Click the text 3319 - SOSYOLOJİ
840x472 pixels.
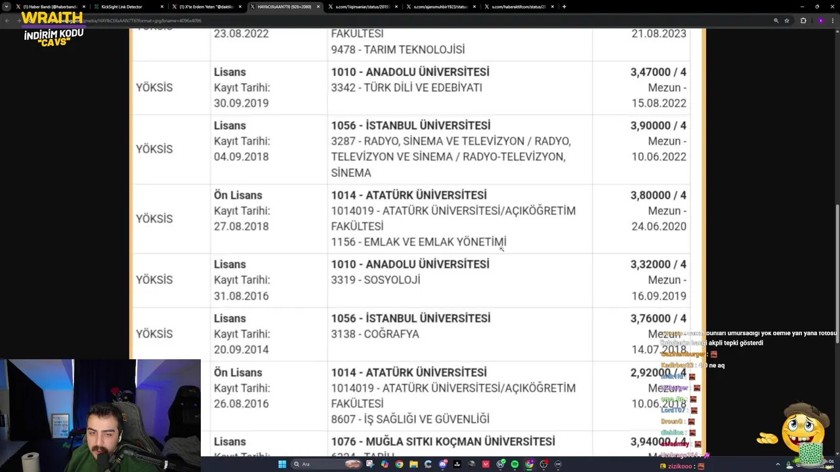coord(375,280)
